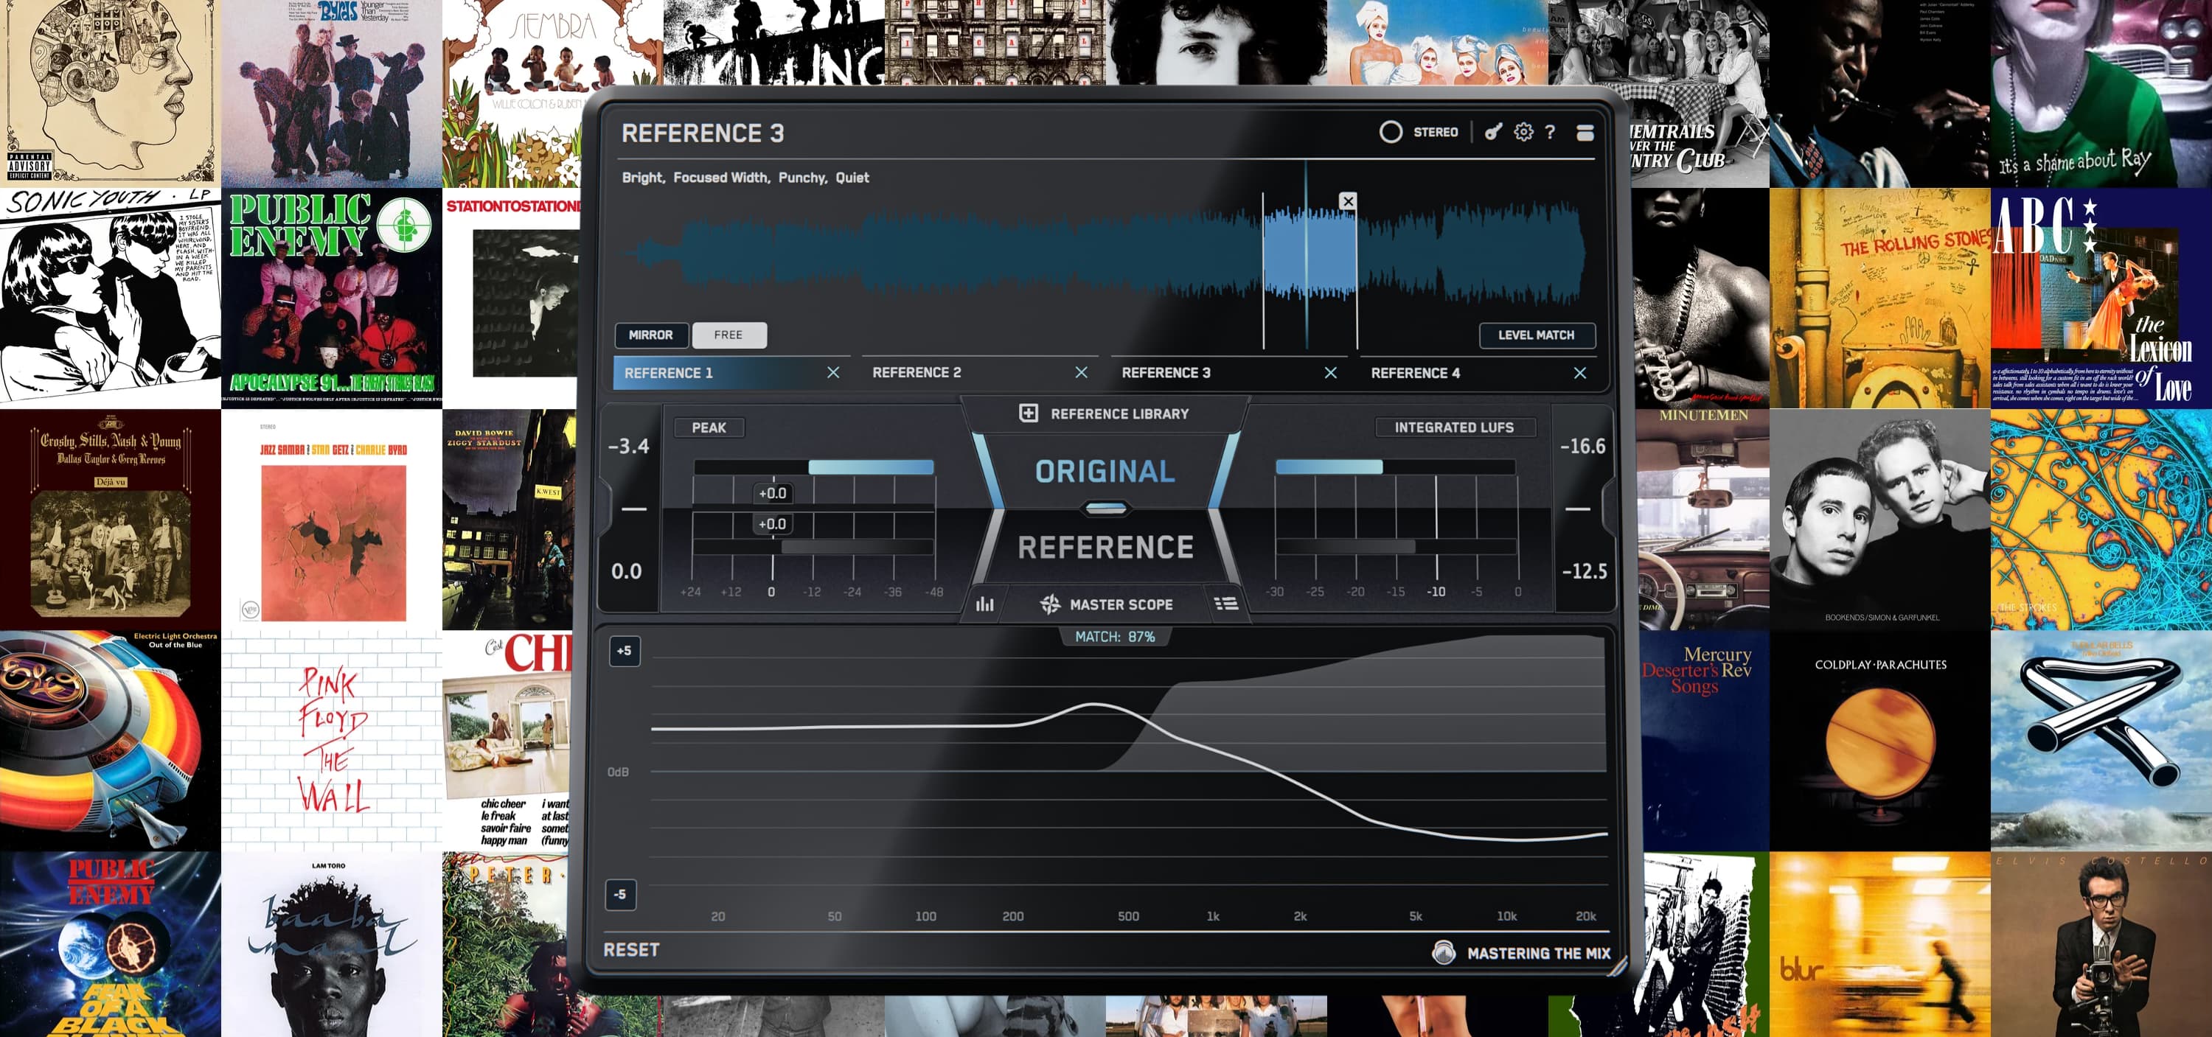This screenshot has height=1037, width=2212.
Task: Click the +5 EQ range button
Action: (625, 651)
